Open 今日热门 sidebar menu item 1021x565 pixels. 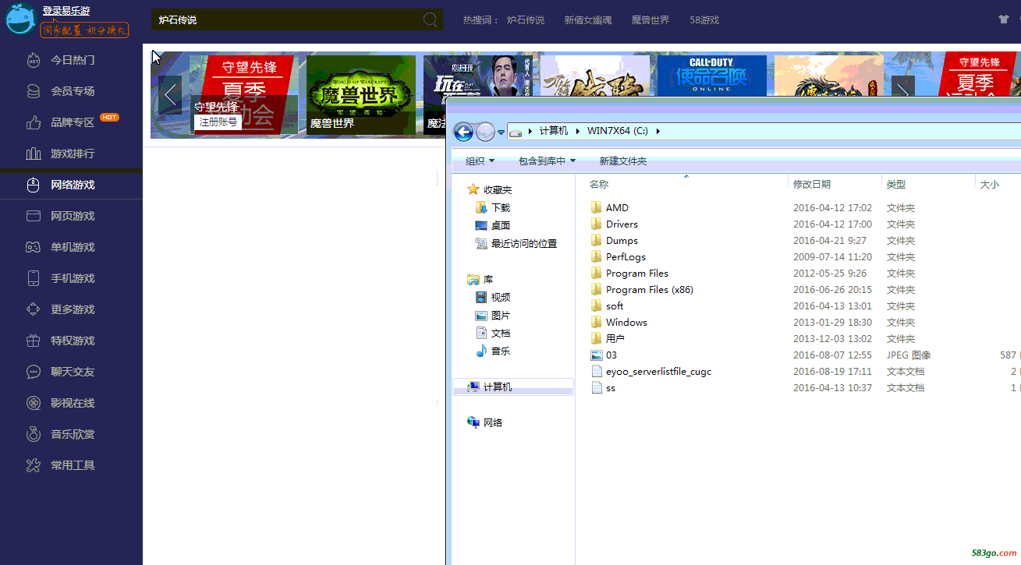pyautogui.click(x=71, y=60)
